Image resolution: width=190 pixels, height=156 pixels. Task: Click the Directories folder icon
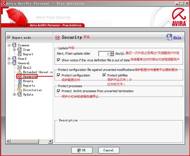(20, 90)
